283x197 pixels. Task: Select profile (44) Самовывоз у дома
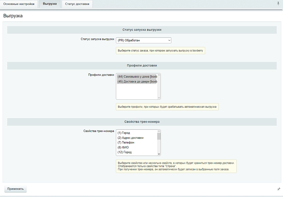pos(137,77)
